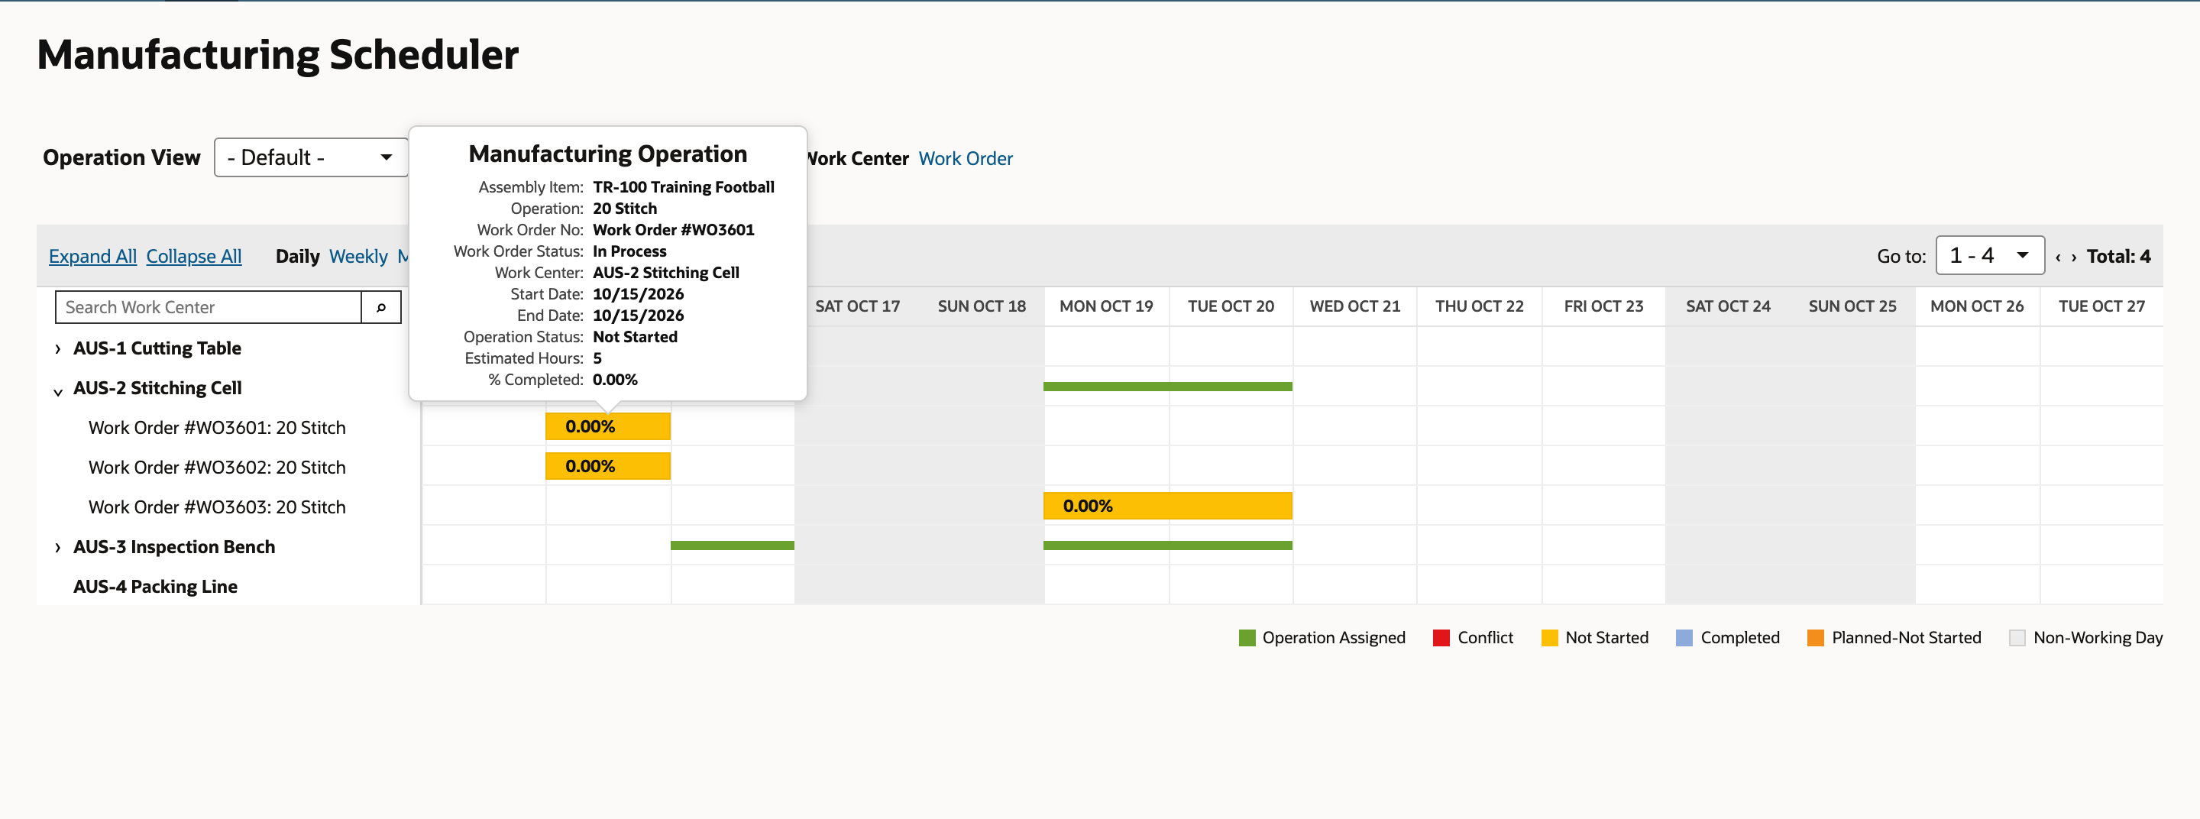Click AUS-3 green bar spanning Oct 19-20
The height and width of the screenshot is (819, 2200).
[1167, 545]
